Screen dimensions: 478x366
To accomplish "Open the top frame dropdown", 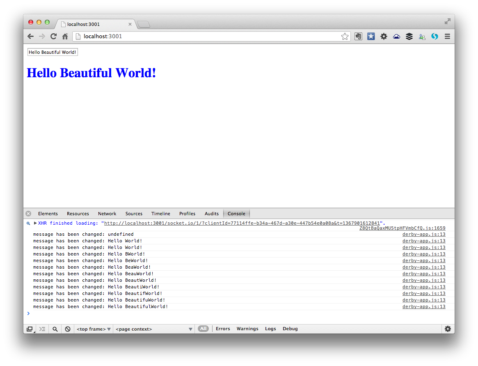I will 94,329.
